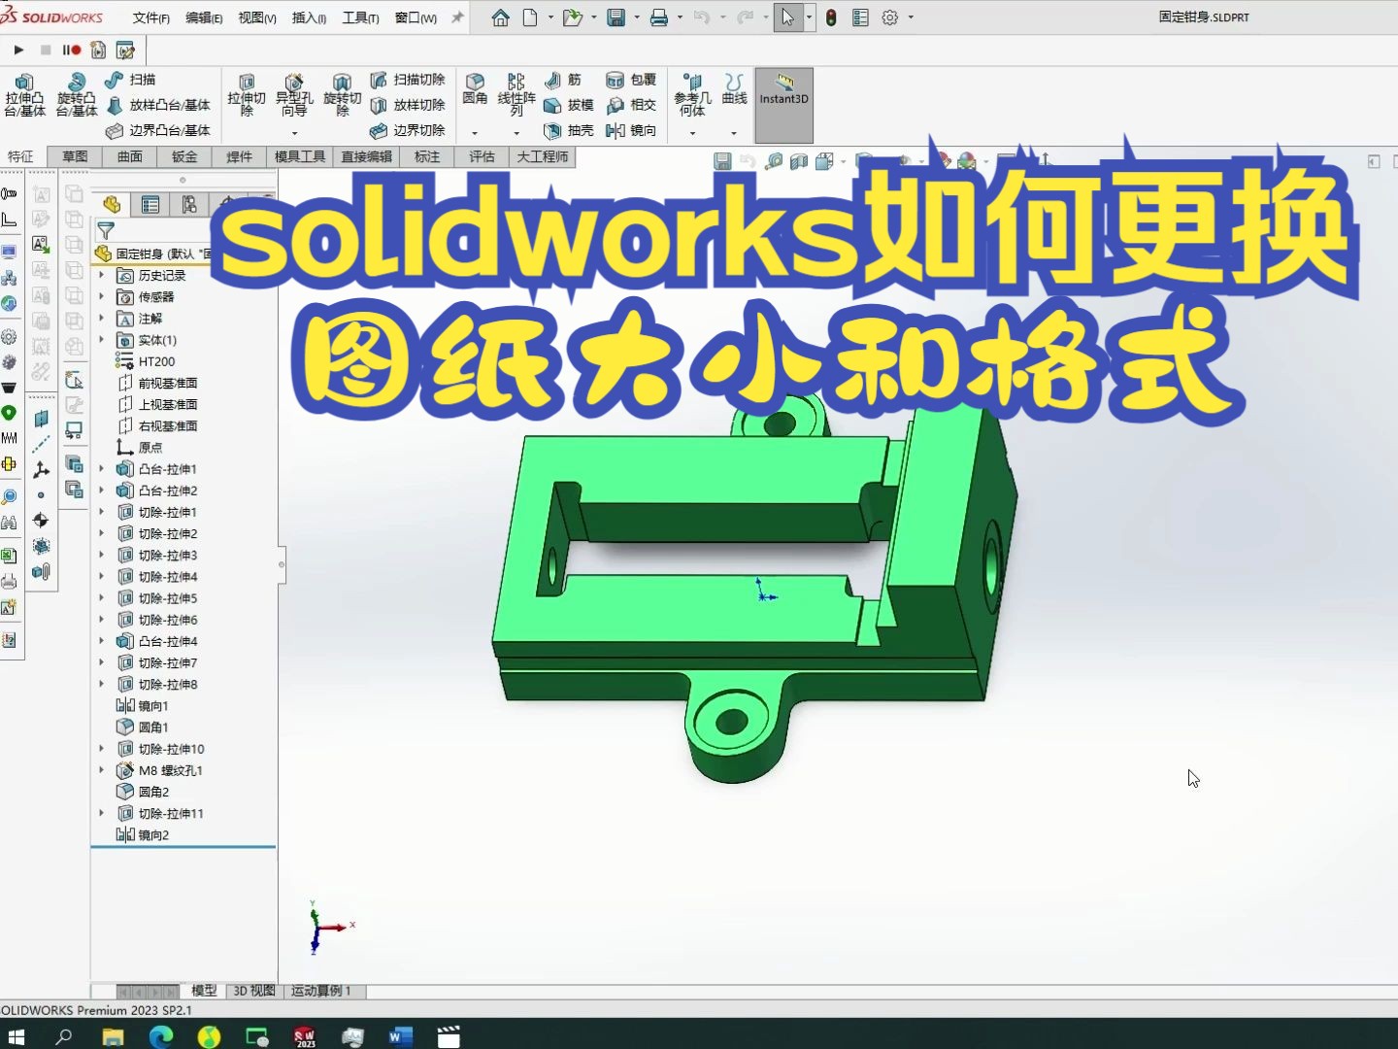Switch to the 评估 ribbon tab
Viewport: 1398px width, 1049px height.
click(x=482, y=156)
